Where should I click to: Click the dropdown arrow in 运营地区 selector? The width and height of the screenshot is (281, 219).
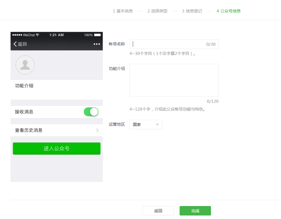[x=157, y=125]
